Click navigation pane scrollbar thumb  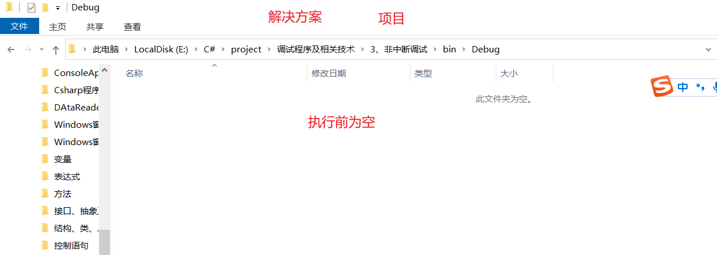(x=105, y=242)
